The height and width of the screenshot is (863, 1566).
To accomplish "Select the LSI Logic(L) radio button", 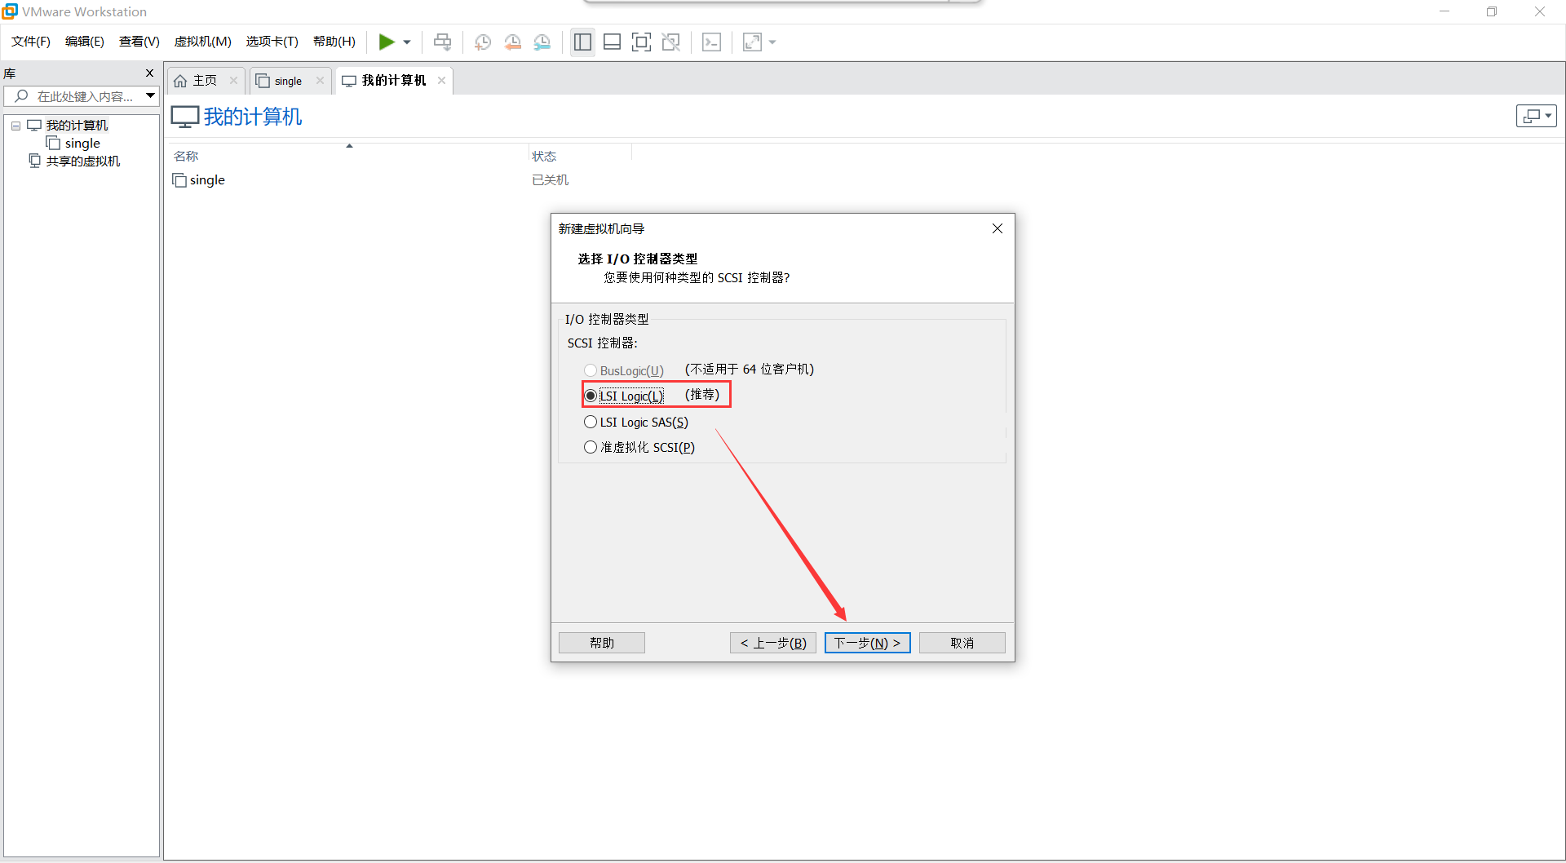I will point(591,396).
